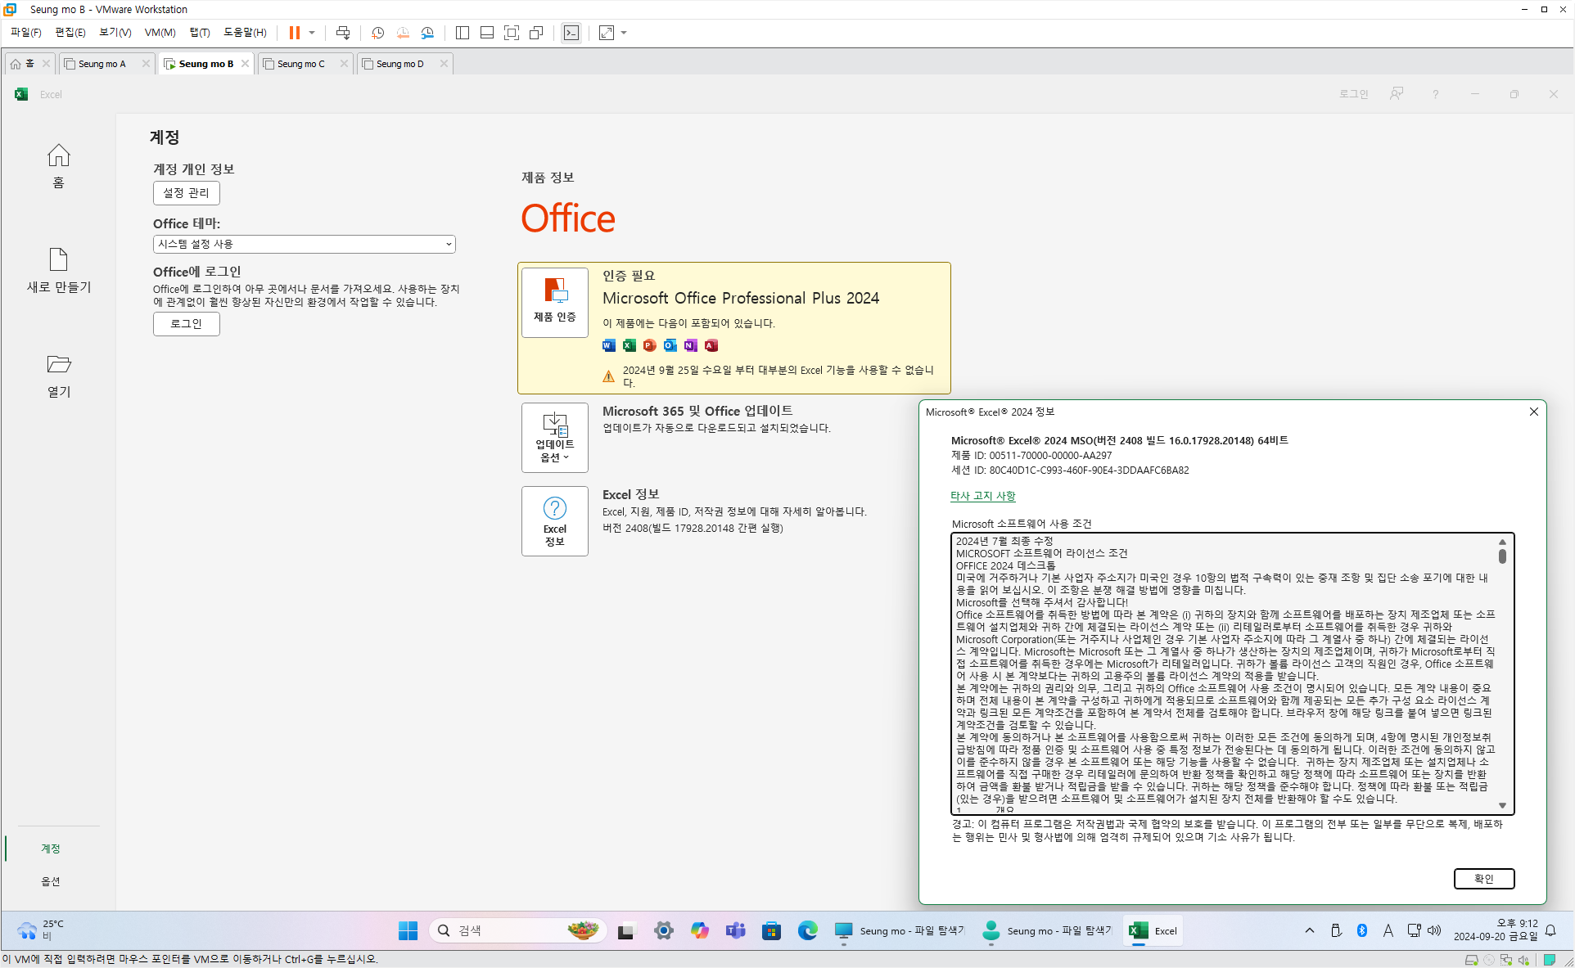The height and width of the screenshot is (968, 1575).
Task: Pause the VM using the toolbar pause icon
Action: click(x=294, y=33)
